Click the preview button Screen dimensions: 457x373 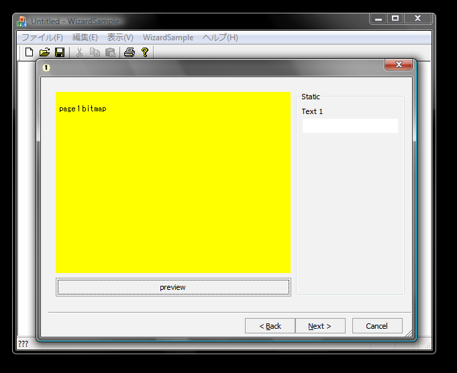173,287
